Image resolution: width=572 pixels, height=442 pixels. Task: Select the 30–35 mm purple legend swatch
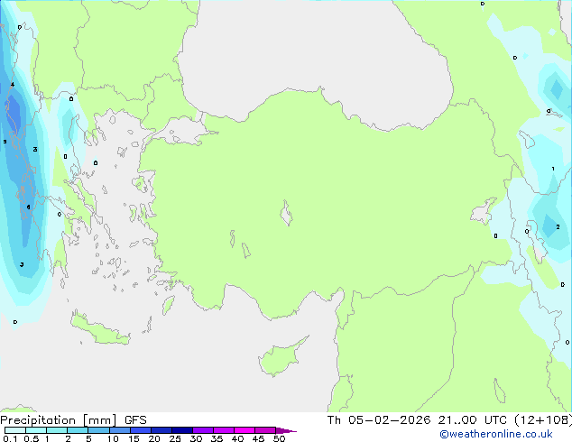click(x=203, y=430)
